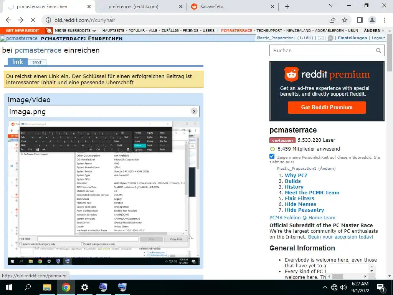393x295 pixels.
Task: Click the Chrome tab search chevron
Action: pos(331,5)
